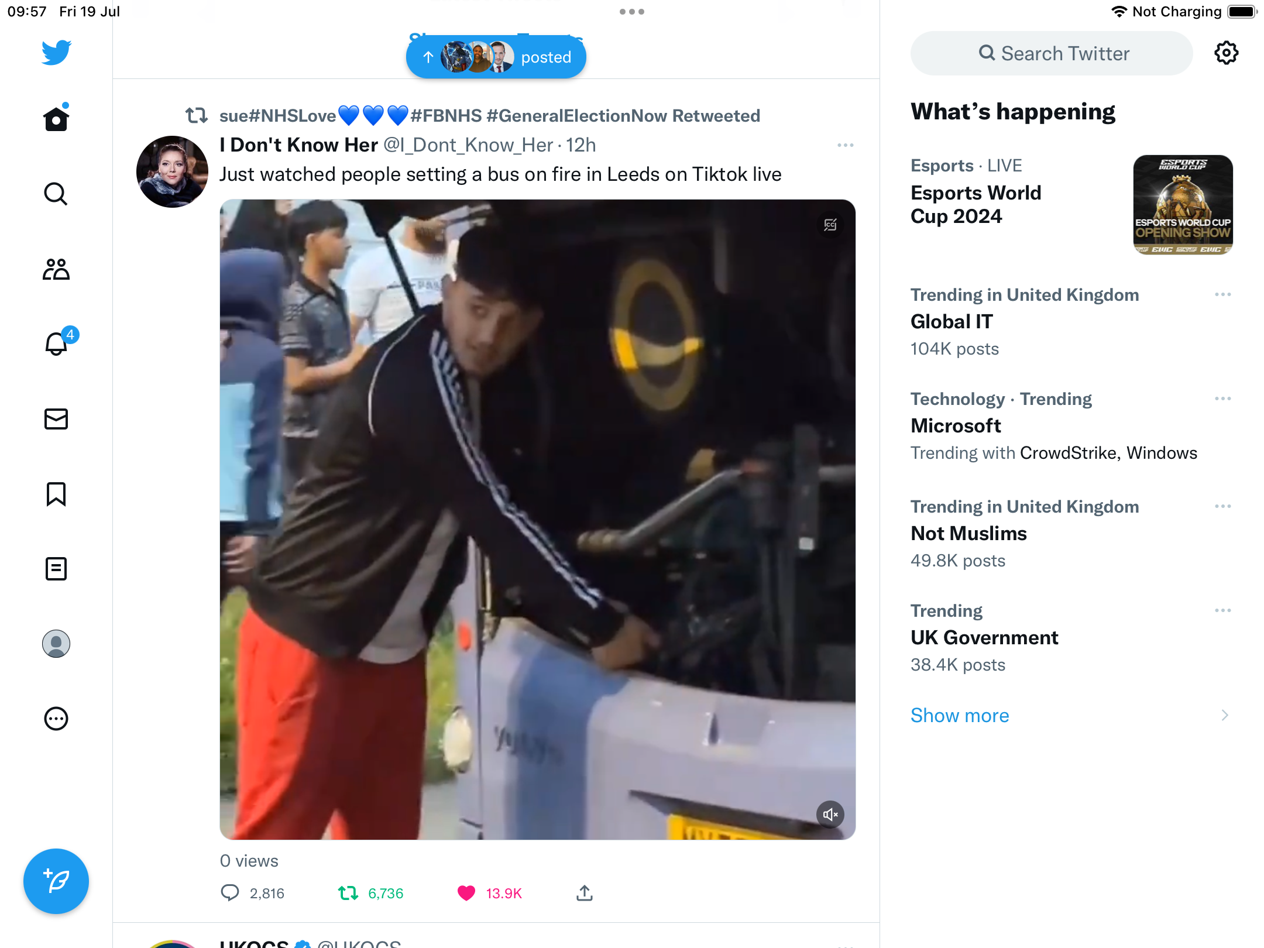Open the Bookmarks icon
Viewport: 1264px width, 948px height.
[56, 494]
